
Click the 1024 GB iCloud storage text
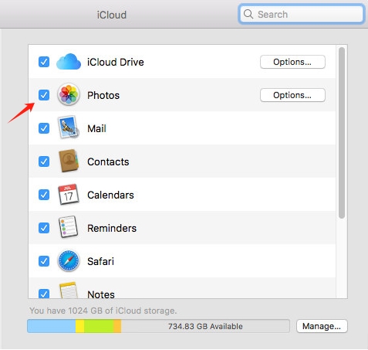point(103,311)
